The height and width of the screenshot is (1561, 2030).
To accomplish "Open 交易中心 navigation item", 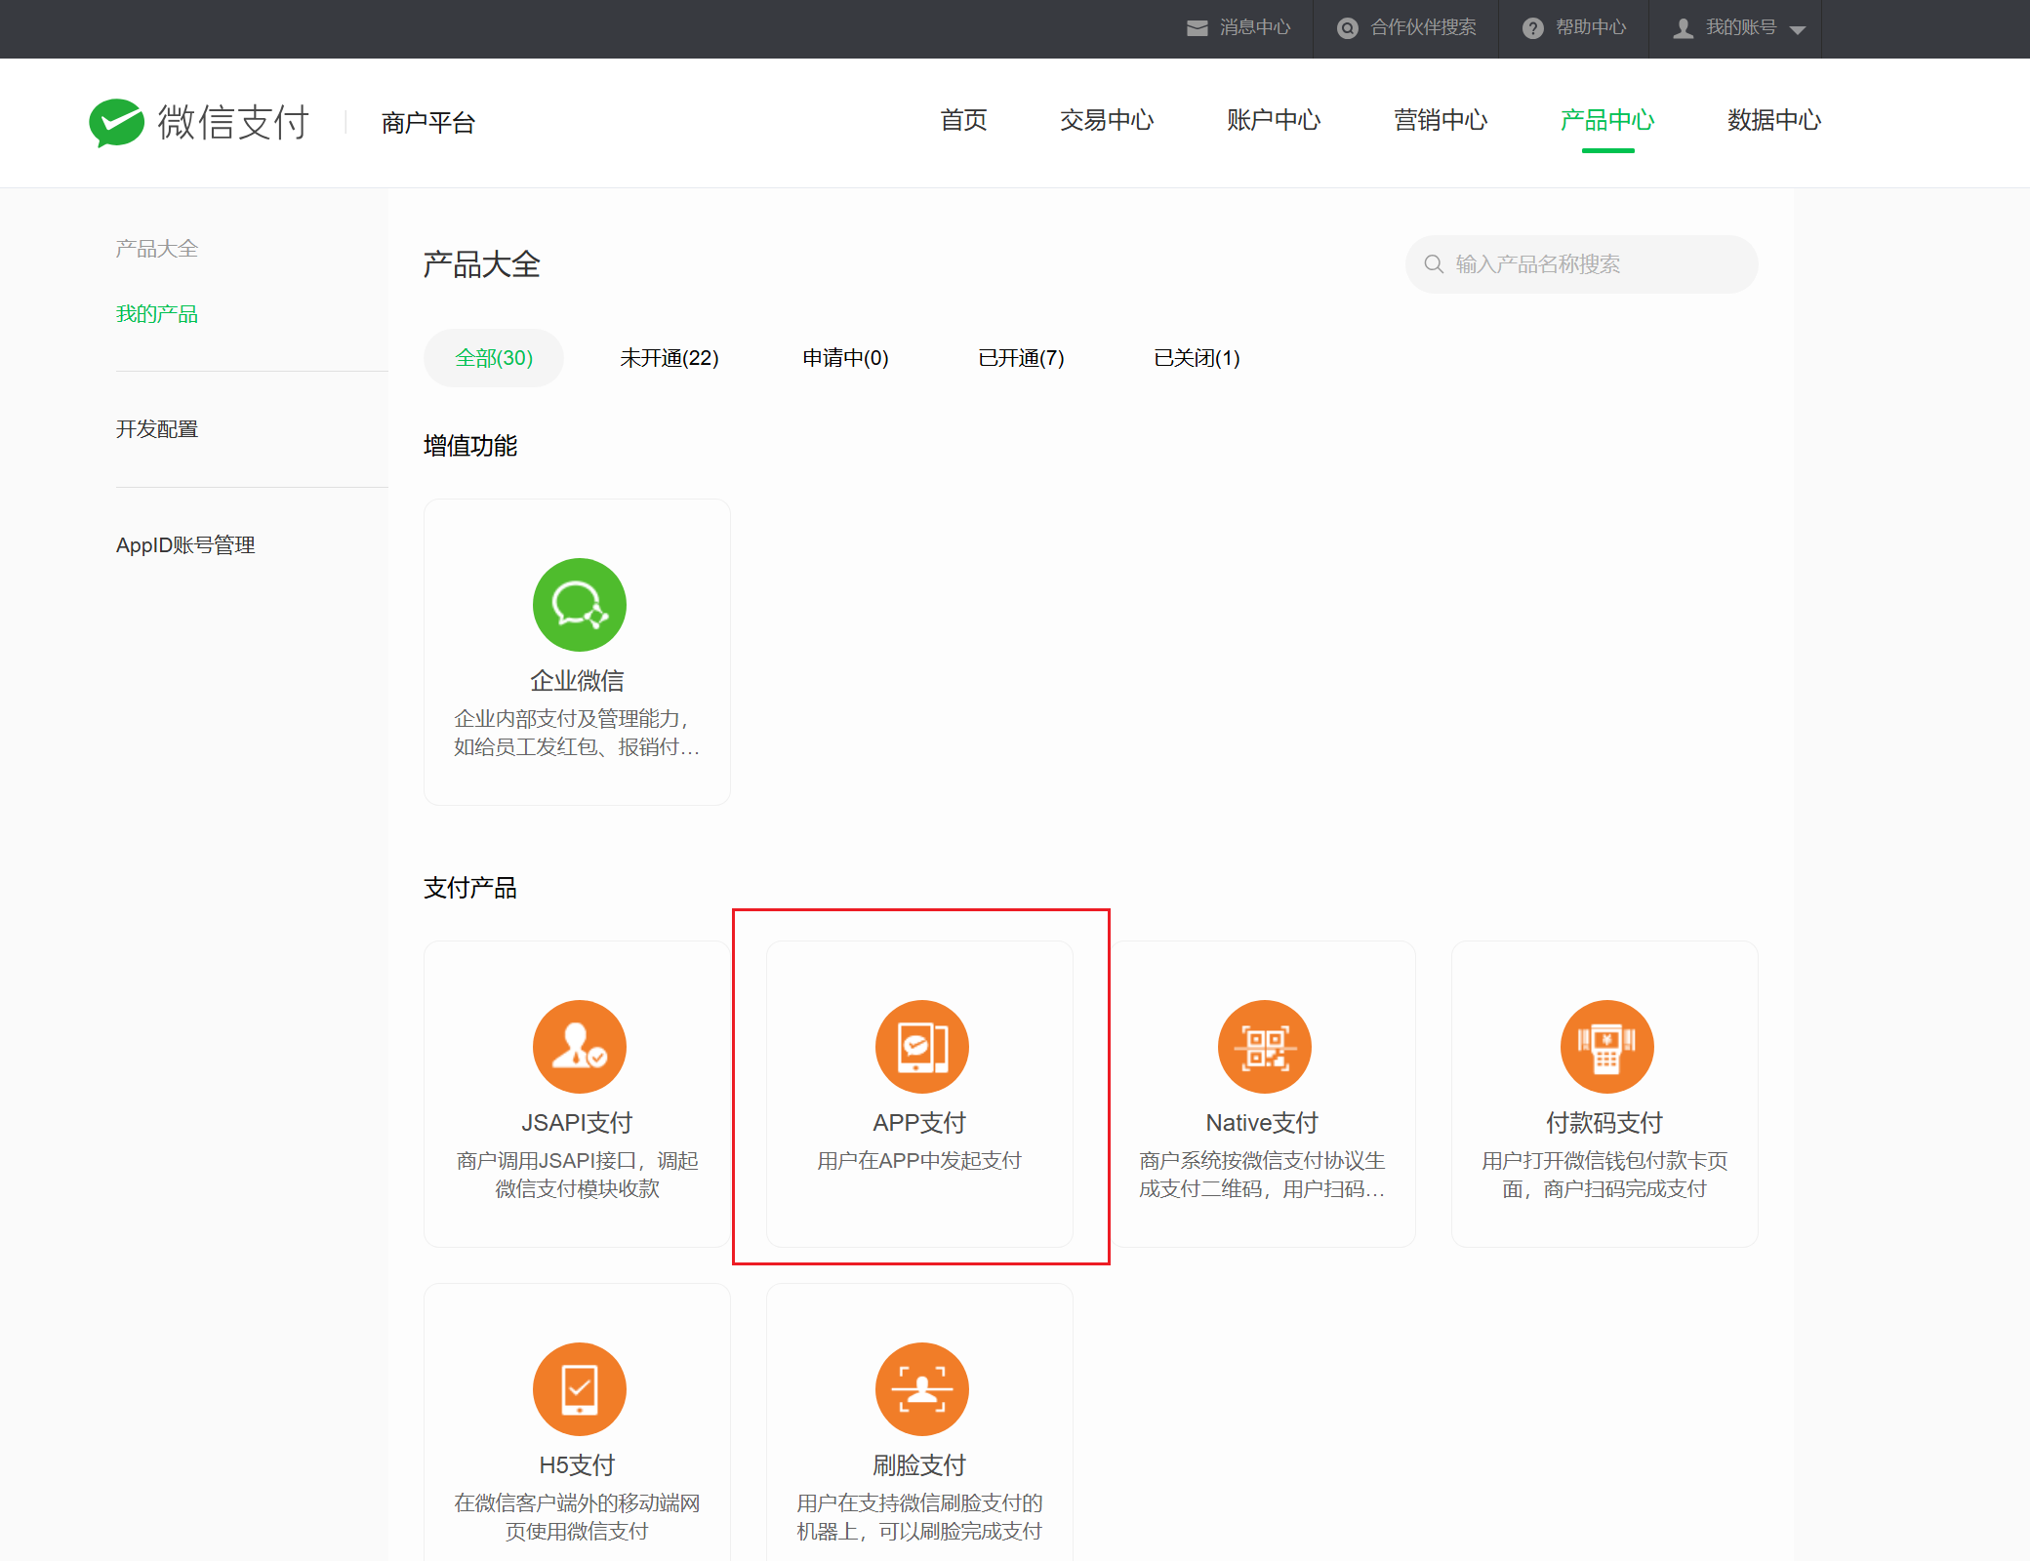I will pos(1107,120).
